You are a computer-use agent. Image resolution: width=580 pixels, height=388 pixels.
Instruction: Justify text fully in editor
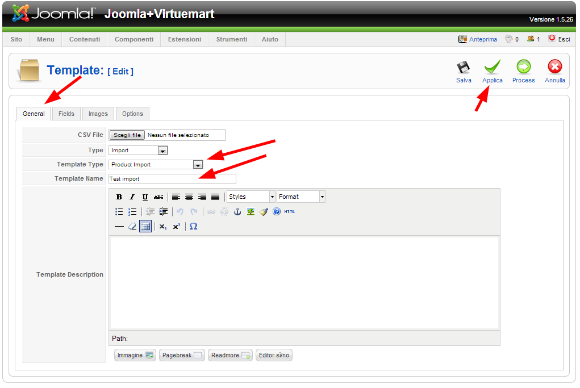[215, 197]
